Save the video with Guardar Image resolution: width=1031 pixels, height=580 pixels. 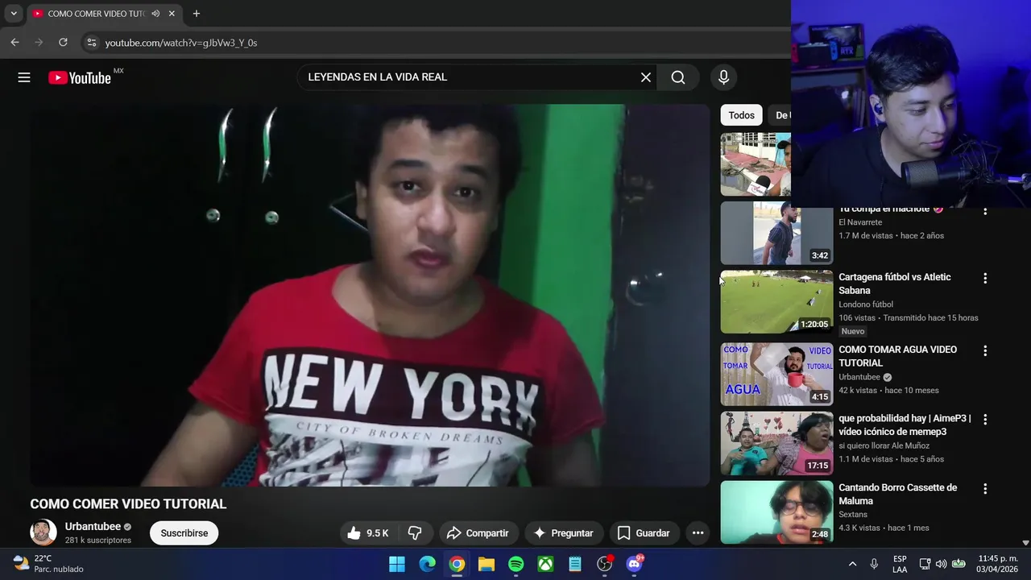[x=643, y=533]
